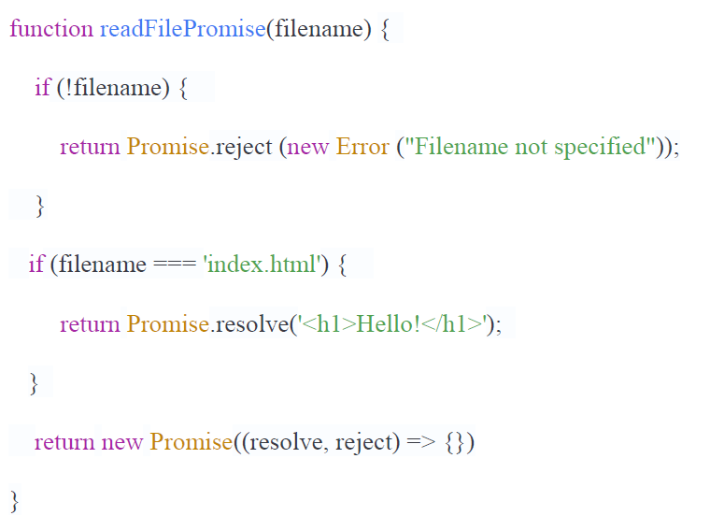Click the '.reject' method call
Image resolution: width=724 pixels, height=530 pixels.
(x=241, y=147)
